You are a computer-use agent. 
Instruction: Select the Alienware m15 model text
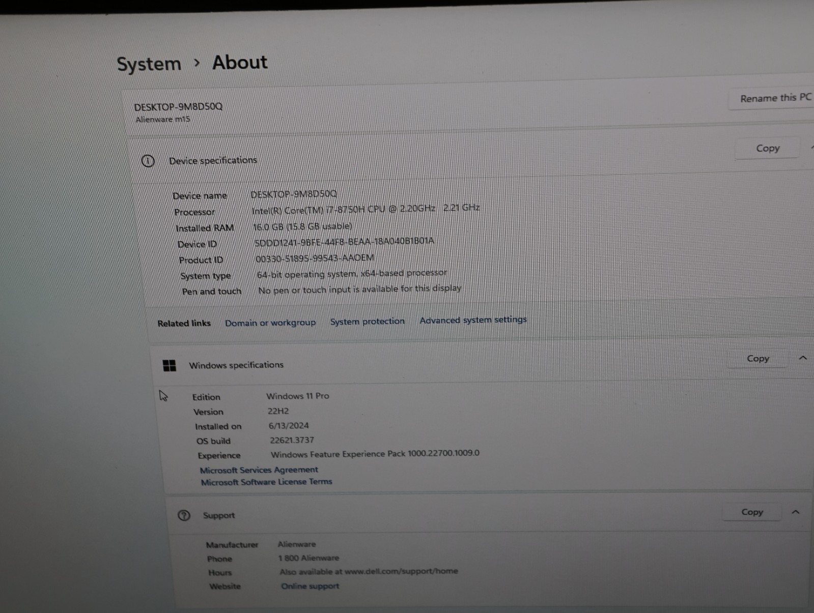(163, 120)
